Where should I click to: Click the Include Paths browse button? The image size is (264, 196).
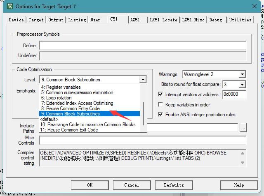243,128
